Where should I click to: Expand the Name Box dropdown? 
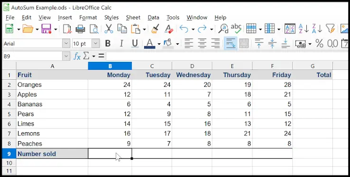tap(66, 56)
